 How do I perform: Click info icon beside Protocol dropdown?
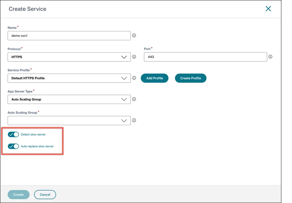[134, 57]
